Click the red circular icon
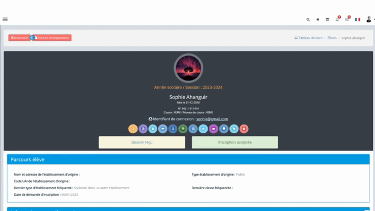Viewport: 375px width, 211px height. pos(244,129)
